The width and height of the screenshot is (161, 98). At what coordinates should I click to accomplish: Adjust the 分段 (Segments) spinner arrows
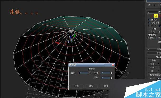90,73
